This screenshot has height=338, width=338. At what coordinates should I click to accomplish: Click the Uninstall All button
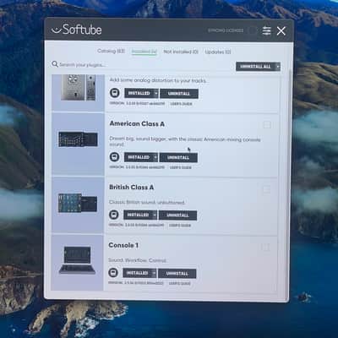pyautogui.click(x=255, y=67)
